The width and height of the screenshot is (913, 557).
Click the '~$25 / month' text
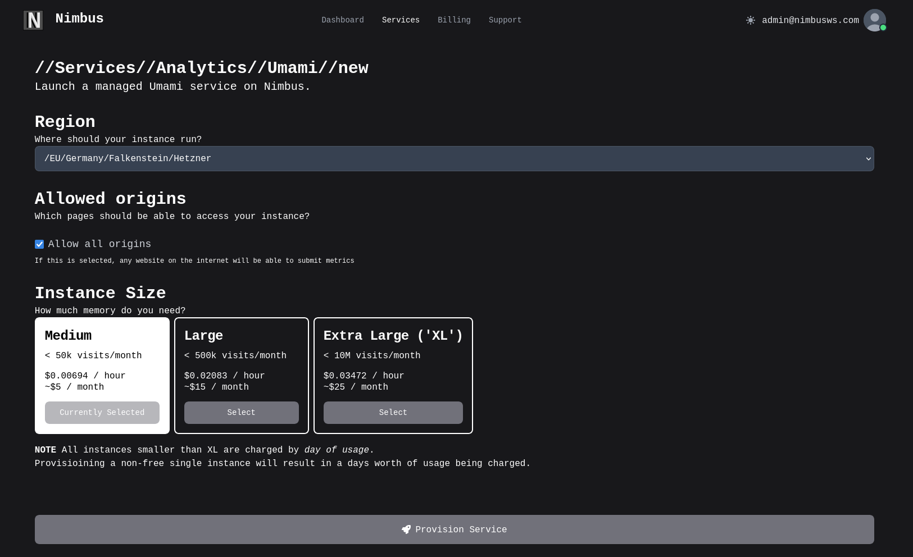[x=356, y=387]
